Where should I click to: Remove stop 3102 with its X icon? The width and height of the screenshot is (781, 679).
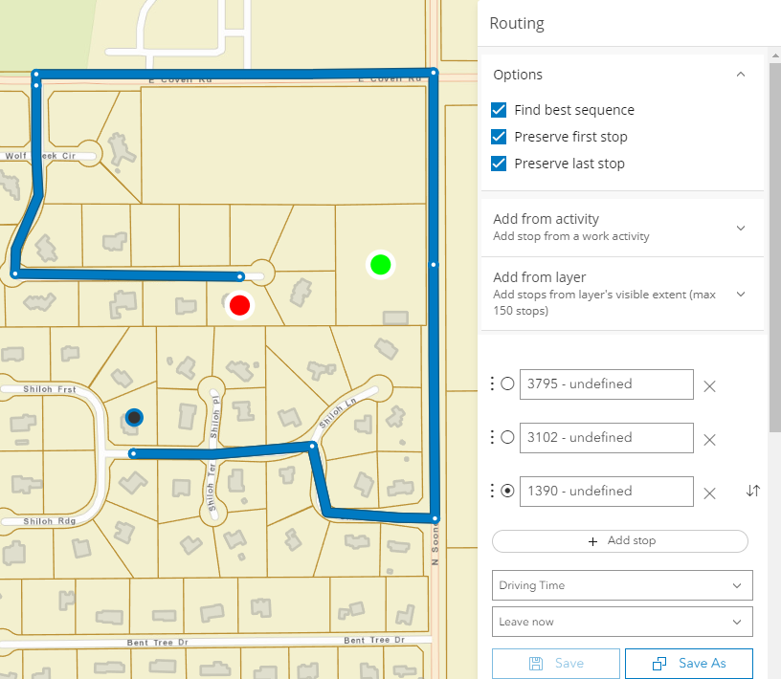709,439
